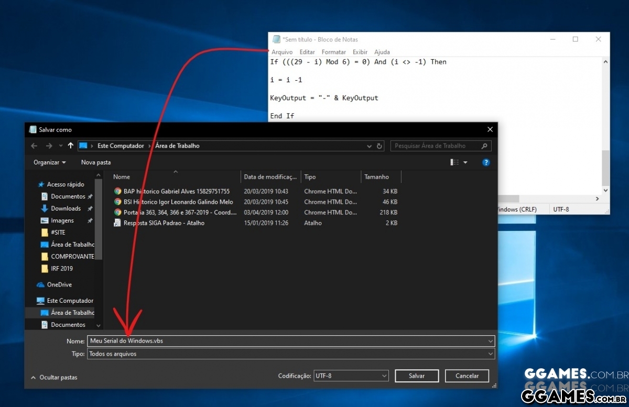Click the search magnifier in Pesquisar box

[x=485, y=146]
